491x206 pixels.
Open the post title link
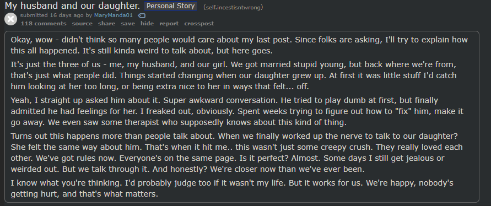(x=72, y=6)
